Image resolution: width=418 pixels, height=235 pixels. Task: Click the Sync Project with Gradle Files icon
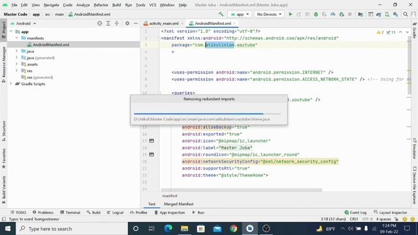[x=378, y=14]
